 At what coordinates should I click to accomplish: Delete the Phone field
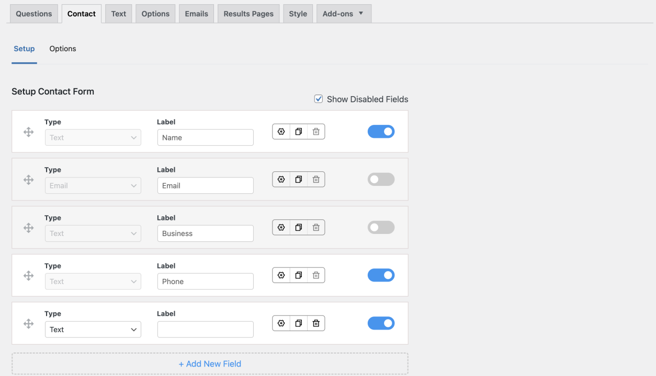(316, 275)
